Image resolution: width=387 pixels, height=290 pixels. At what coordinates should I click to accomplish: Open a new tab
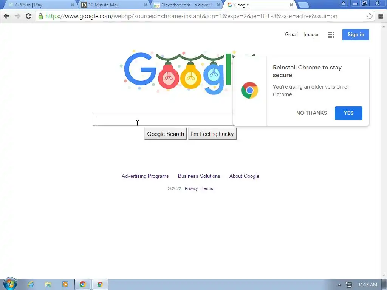pos(303,5)
